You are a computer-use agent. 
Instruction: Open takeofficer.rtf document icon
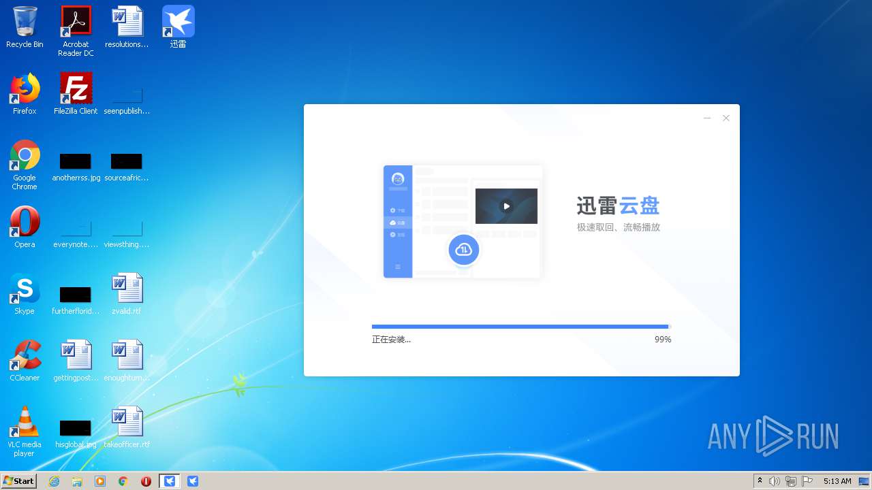(x=127, y=427)
